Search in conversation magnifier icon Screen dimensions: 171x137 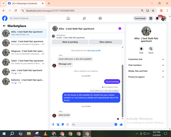tap(151, 49)
